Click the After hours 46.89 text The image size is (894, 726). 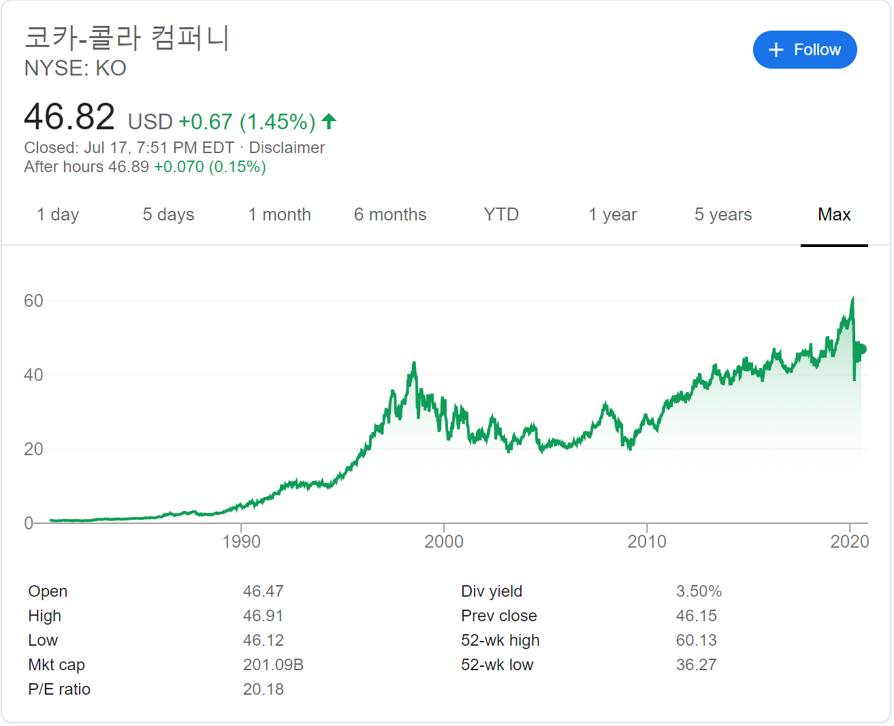[86, 167]
